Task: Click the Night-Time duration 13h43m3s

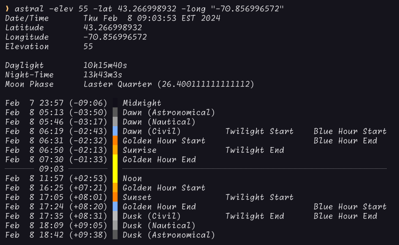Action: (103, 75)
